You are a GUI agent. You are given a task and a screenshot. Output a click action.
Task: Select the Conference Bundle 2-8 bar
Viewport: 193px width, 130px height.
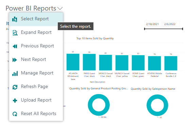[x=171, y=63]
